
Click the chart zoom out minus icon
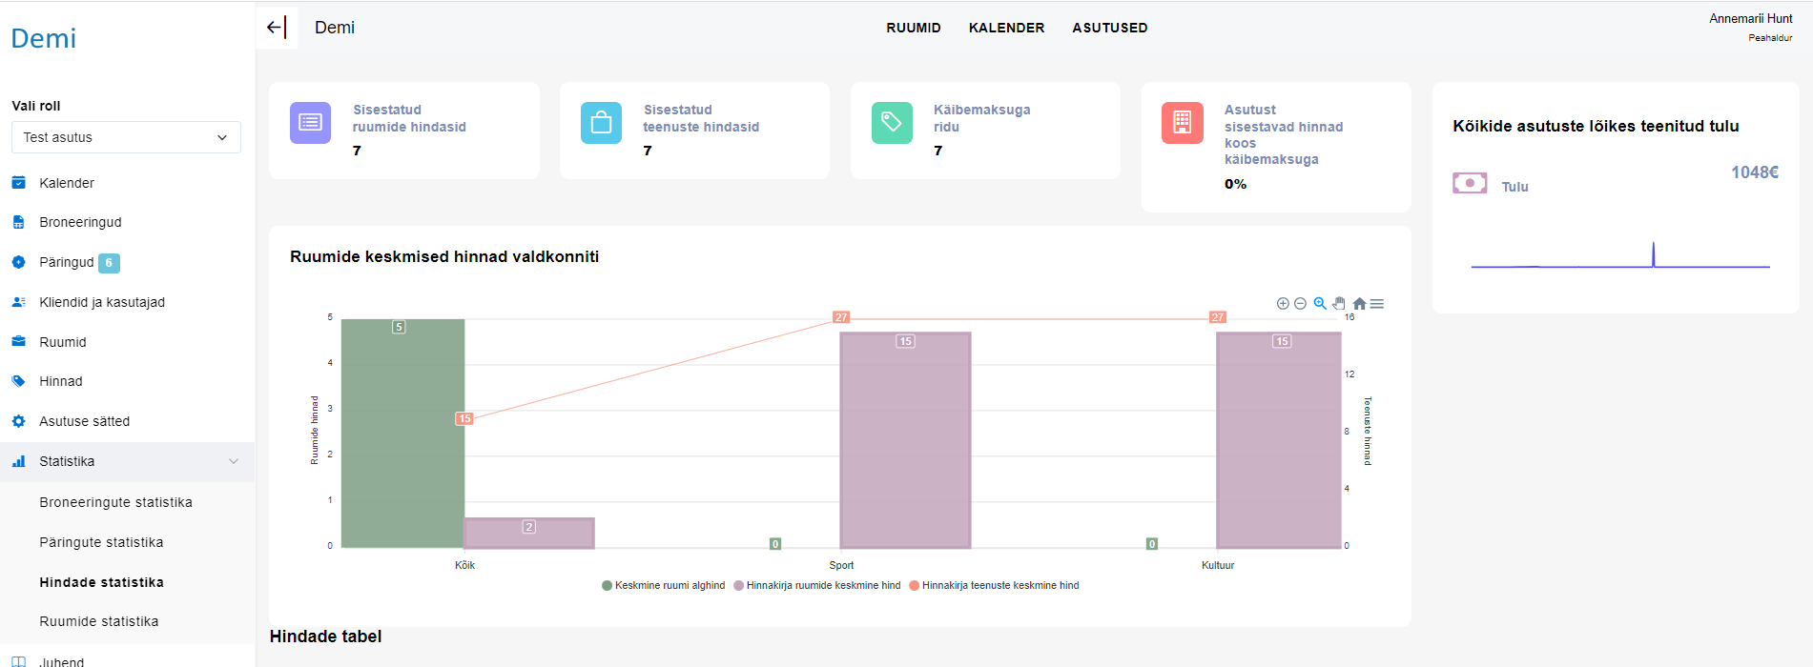click(x=1300, y=304)
